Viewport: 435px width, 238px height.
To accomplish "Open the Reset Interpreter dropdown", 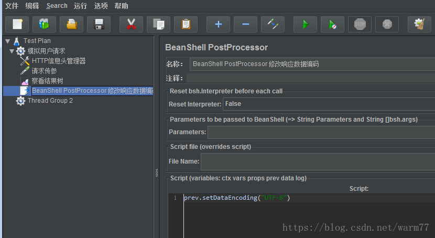I will [329, 104].
